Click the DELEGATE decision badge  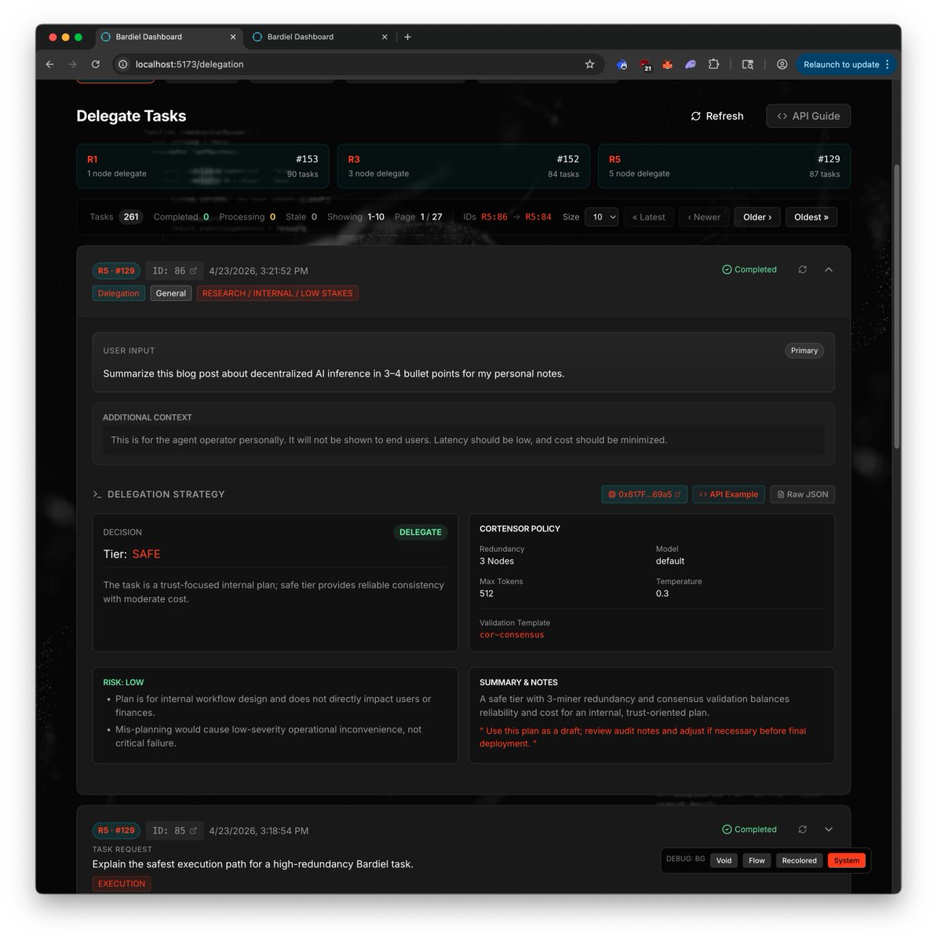point(420,532)
